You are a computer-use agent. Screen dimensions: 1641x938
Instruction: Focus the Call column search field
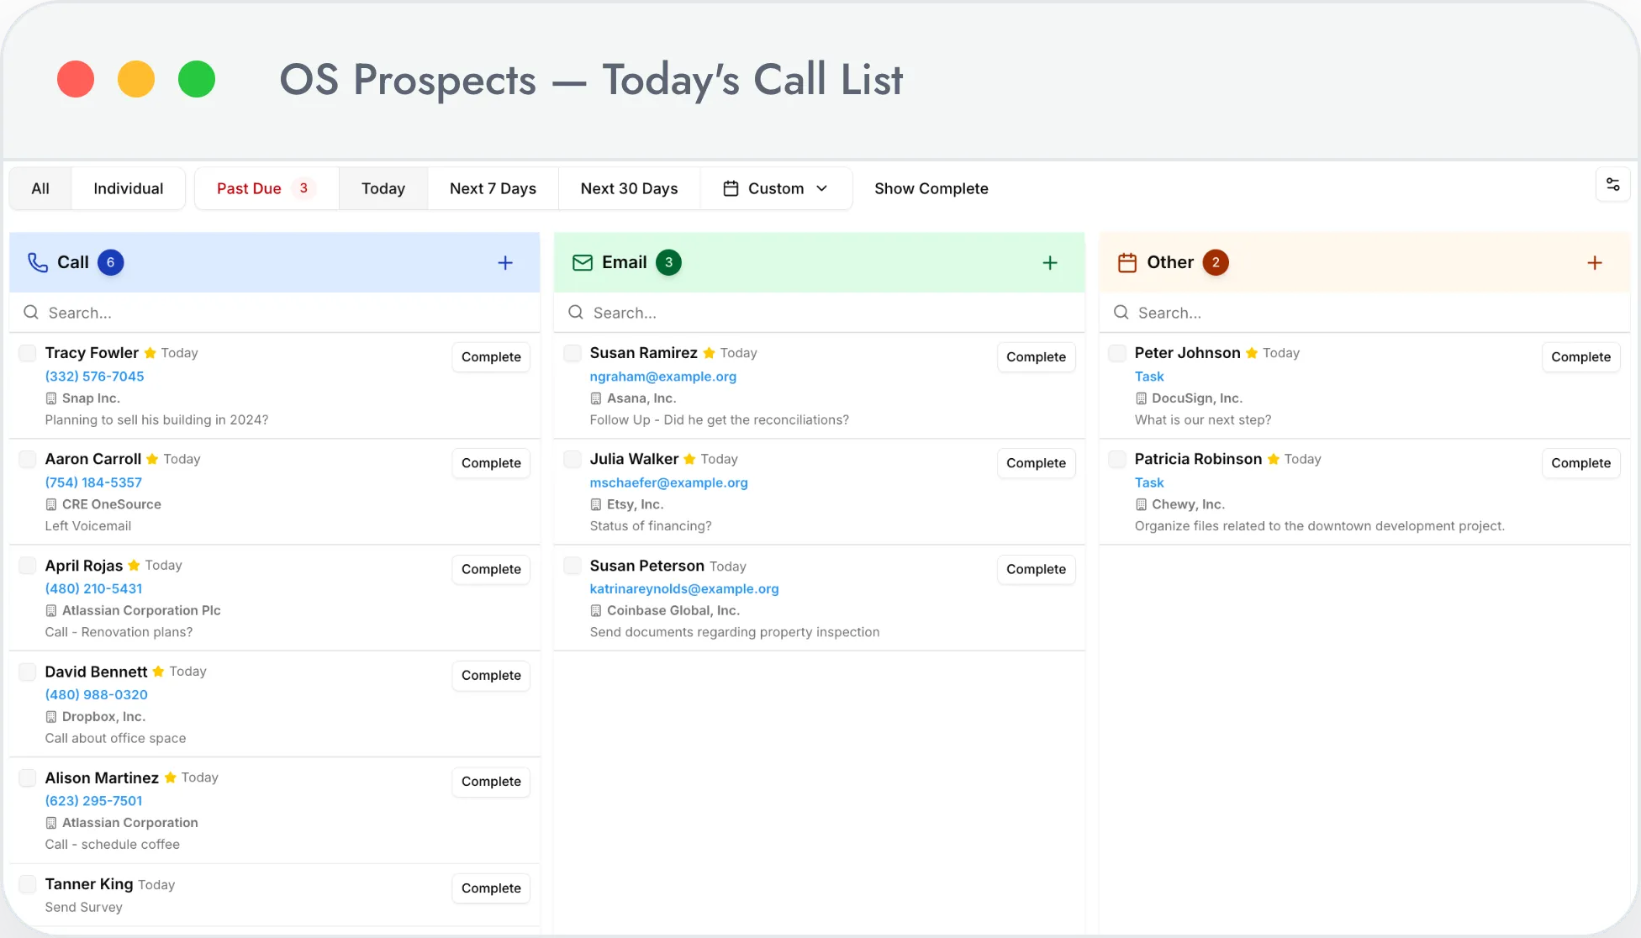pyautogui.click(x=275, y=313)
